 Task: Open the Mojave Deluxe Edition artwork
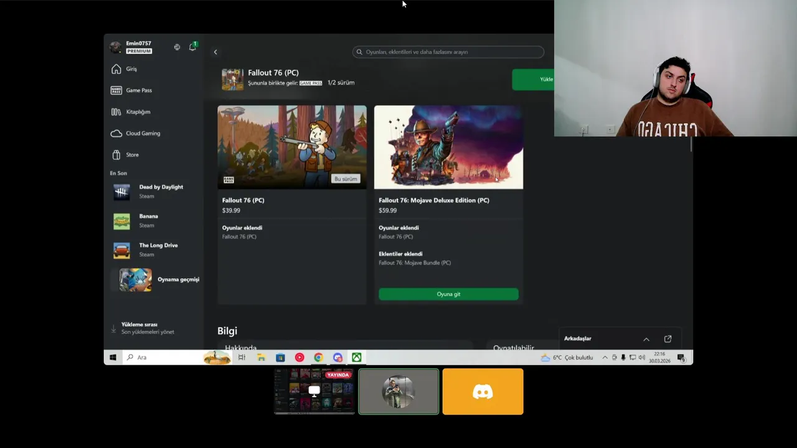[x=448, y=147]
